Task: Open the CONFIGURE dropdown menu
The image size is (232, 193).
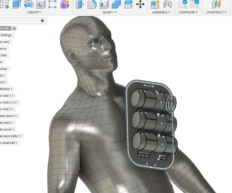Action: tap(188, 12)
